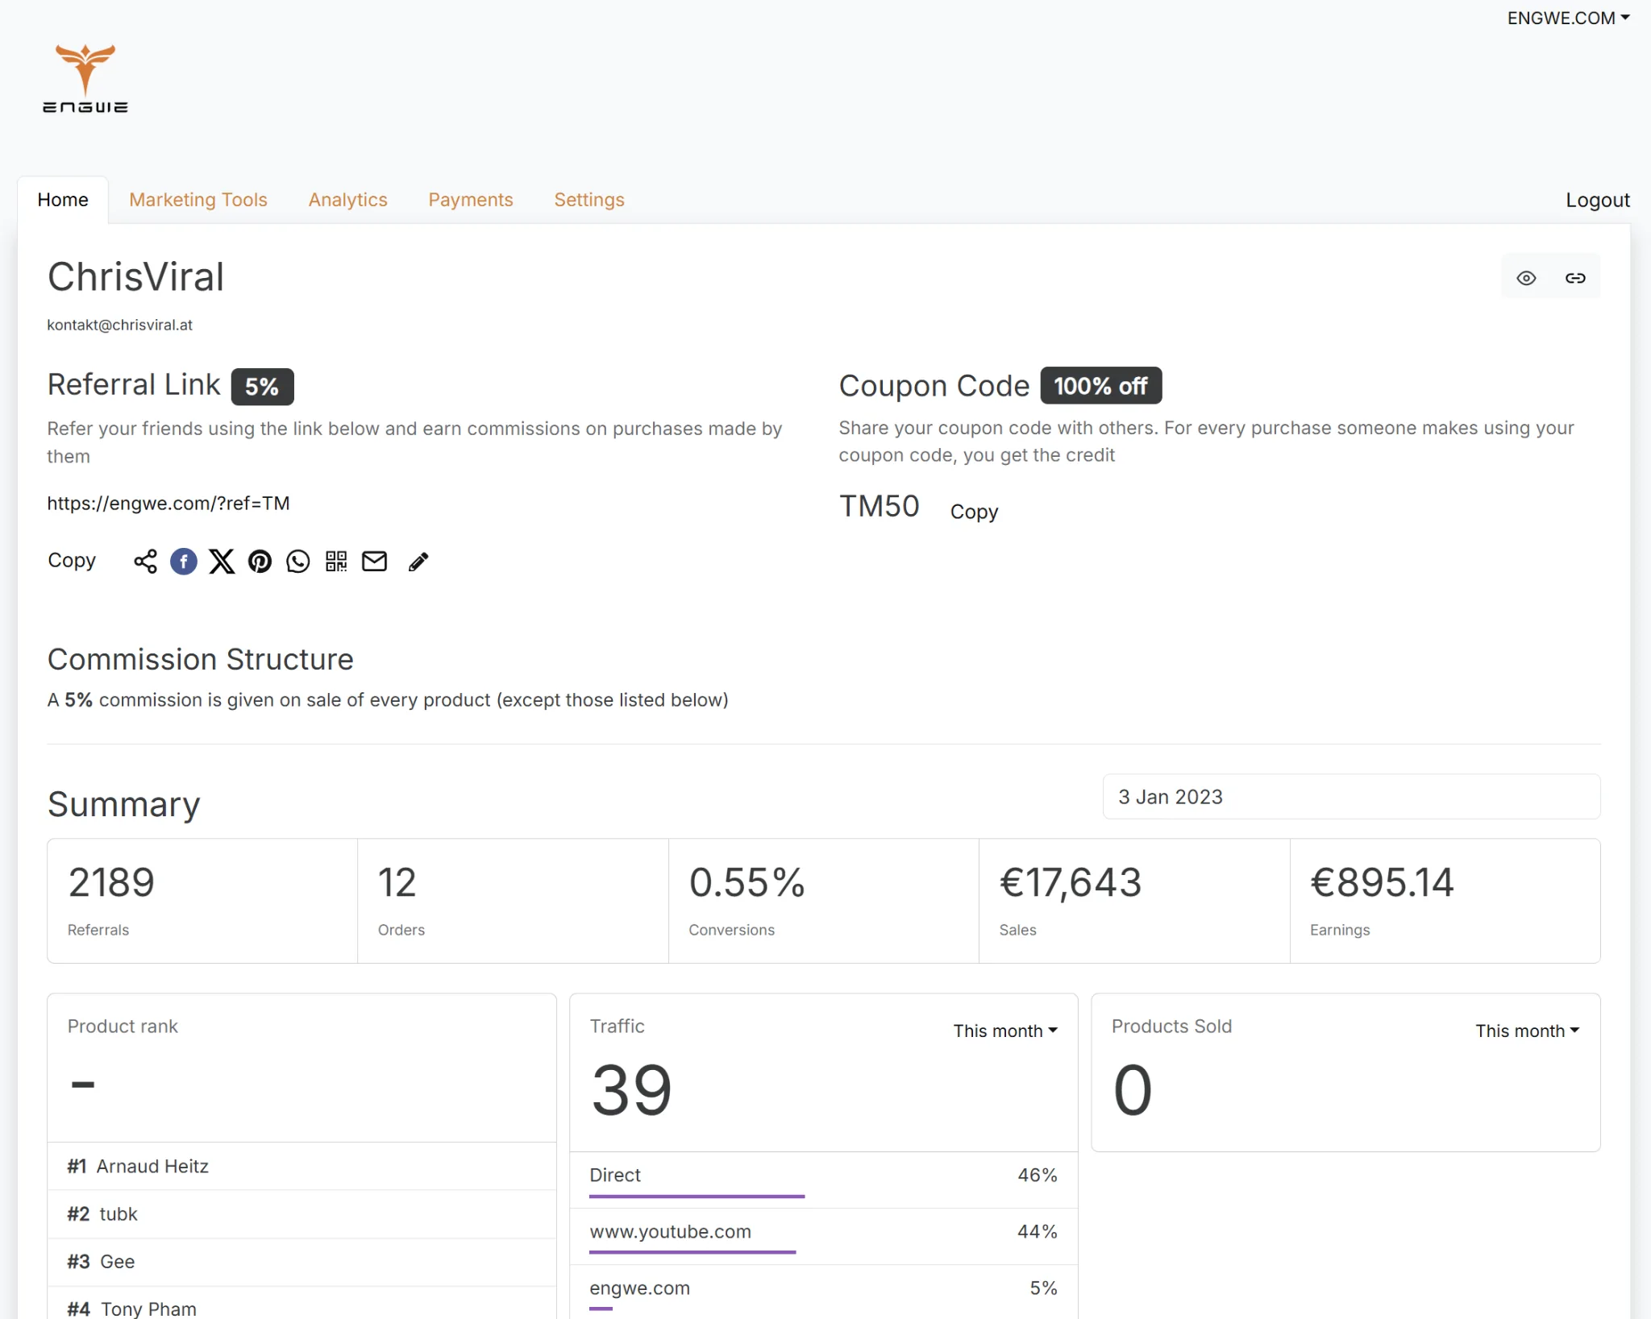Open the 3 Jan 2023 date field
Image resolution: width=1651 pixels, height=1319 pixels.
click(1349, 796)
